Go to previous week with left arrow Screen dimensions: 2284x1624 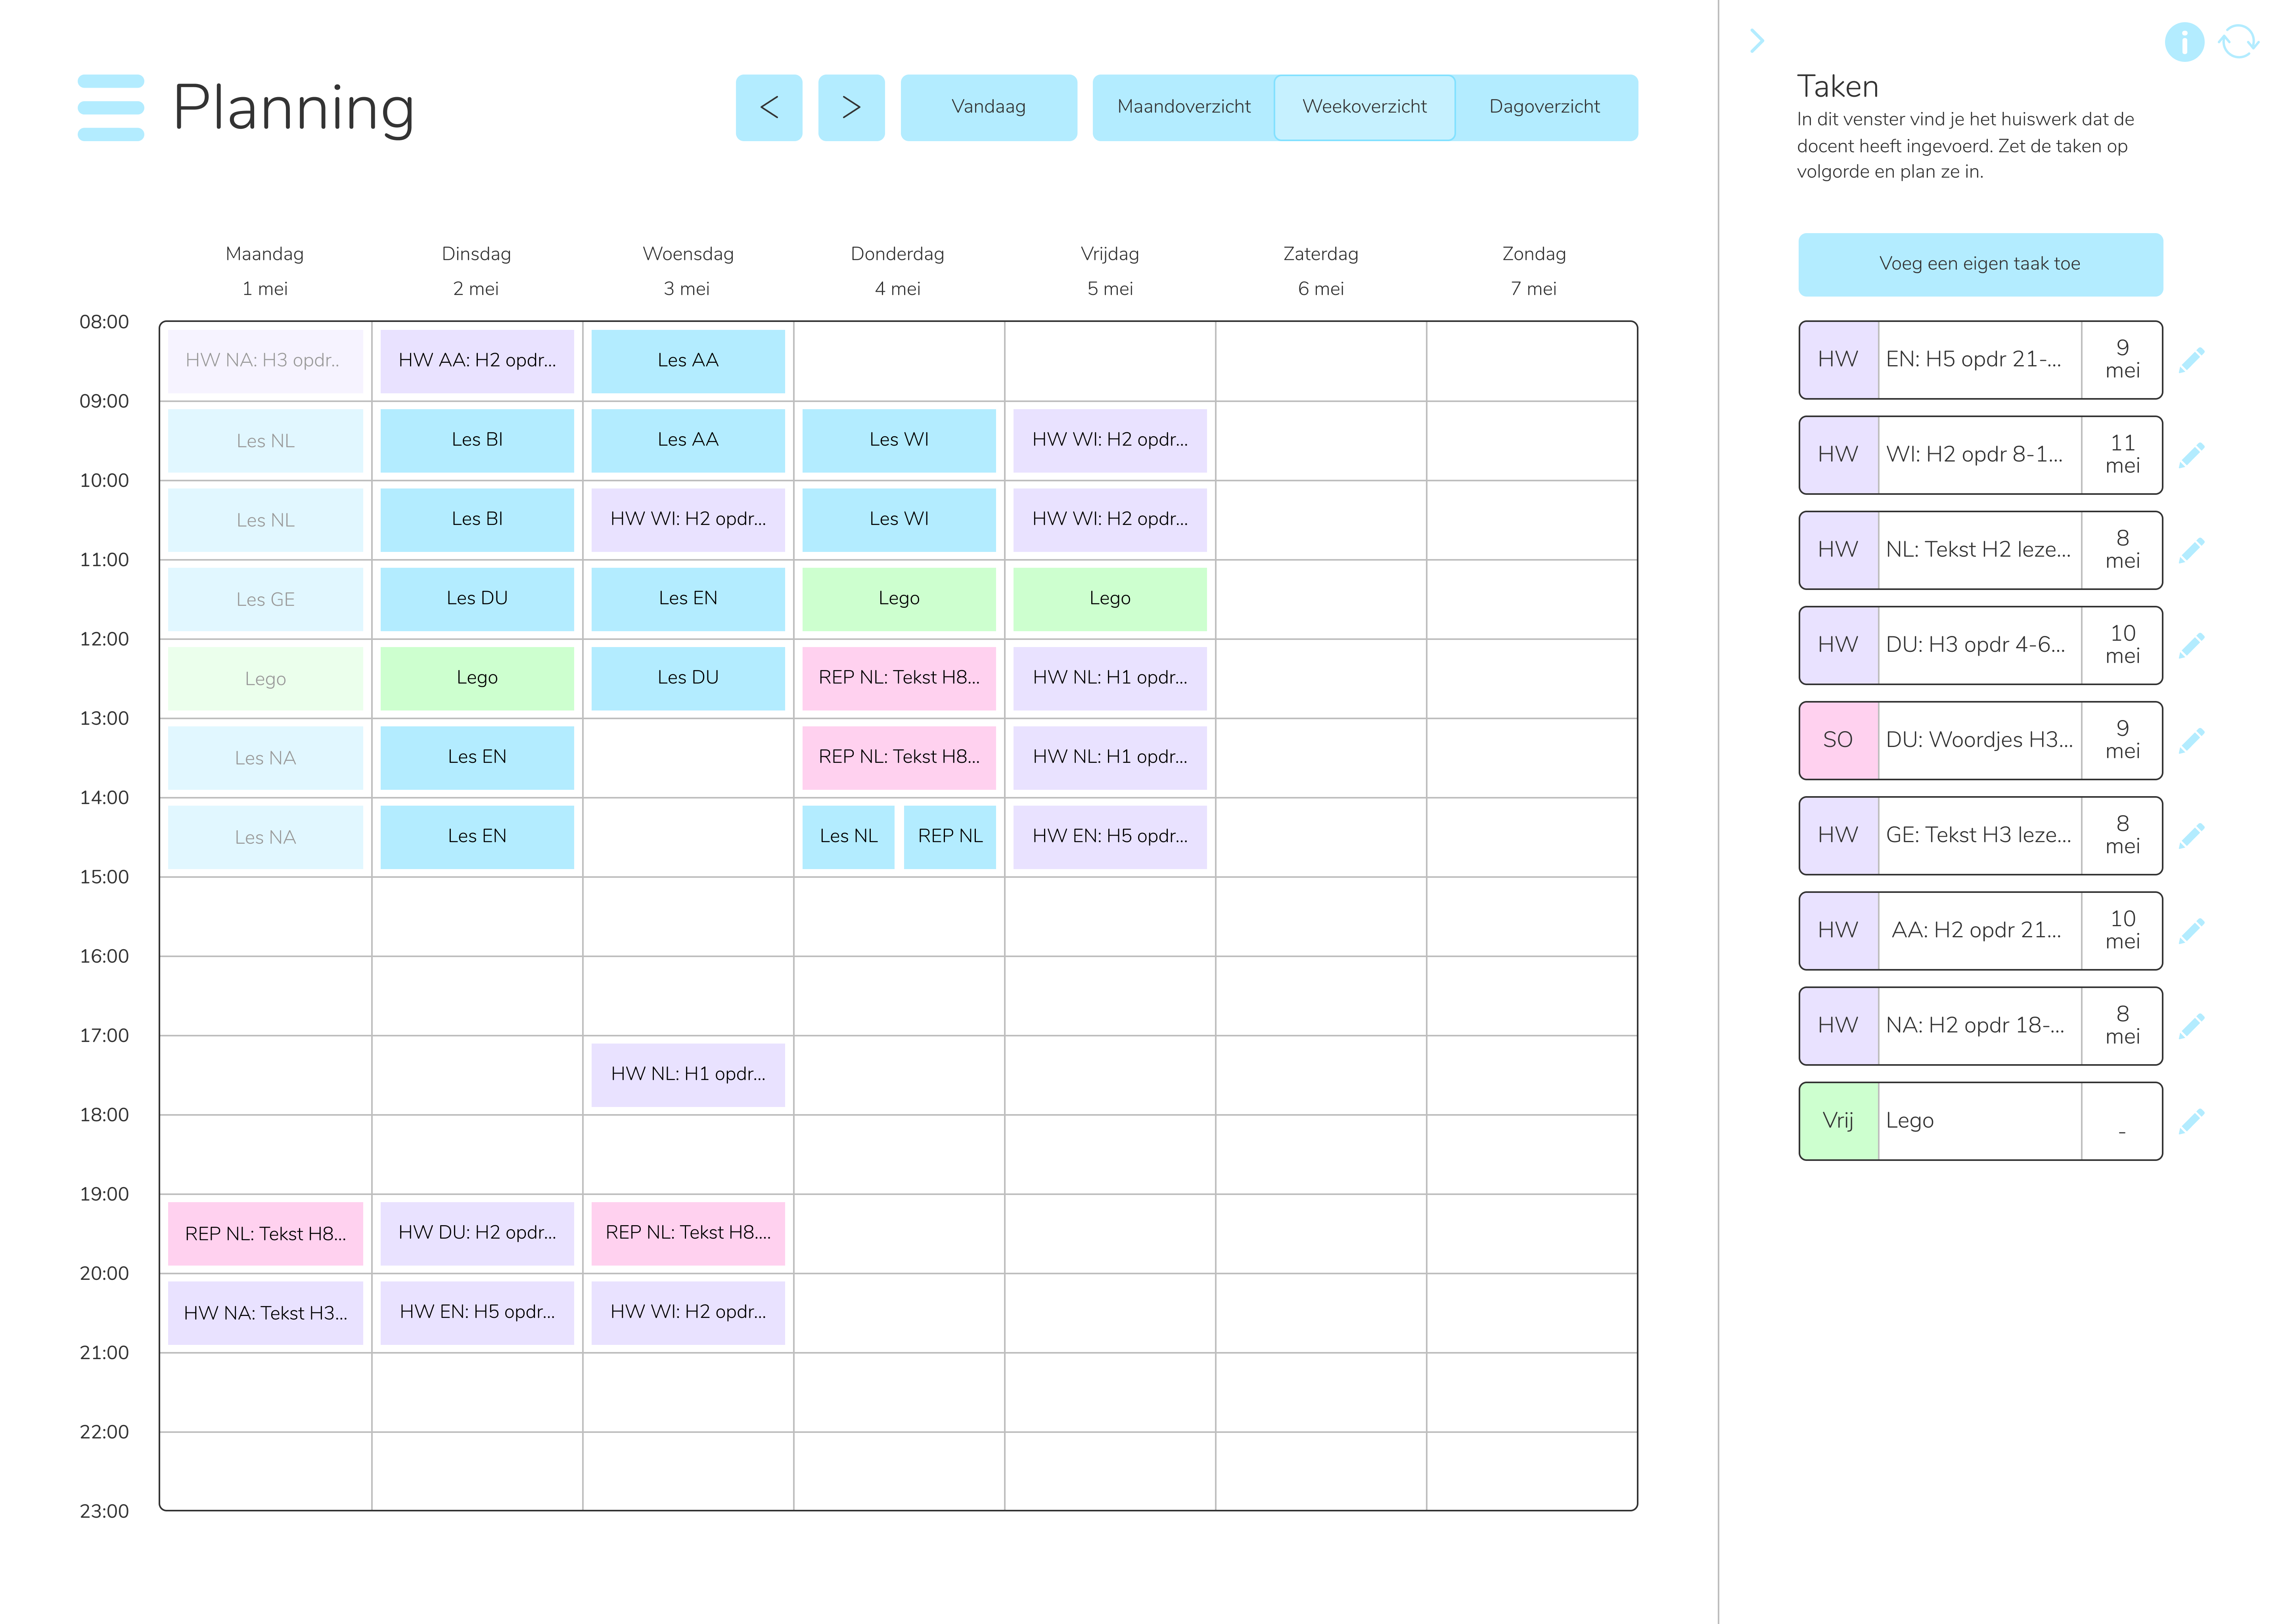click(769, 107)
